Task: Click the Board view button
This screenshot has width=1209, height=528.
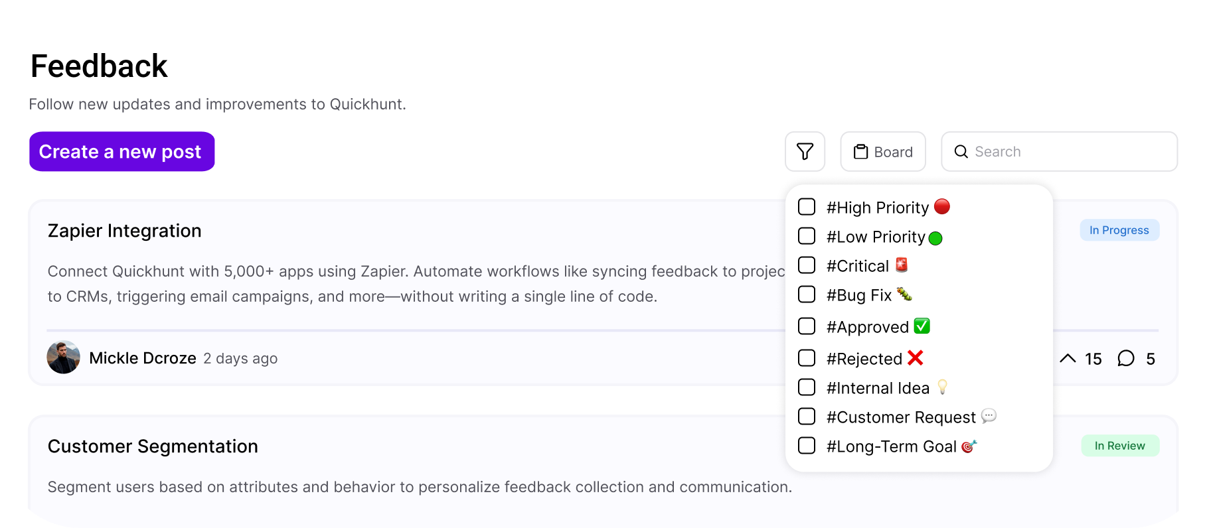Action: coord(883,151)
